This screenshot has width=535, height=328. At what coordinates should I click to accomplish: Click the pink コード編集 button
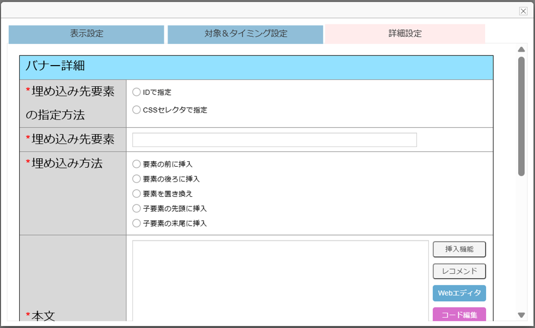[459, 315]
